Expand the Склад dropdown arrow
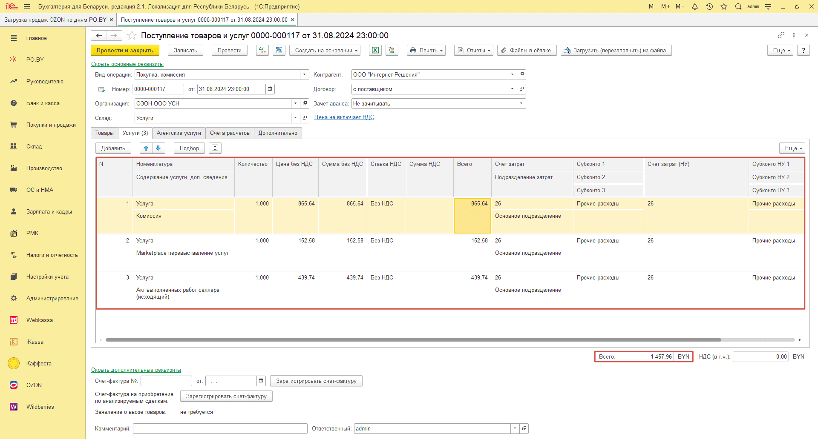 click(296, 118)
